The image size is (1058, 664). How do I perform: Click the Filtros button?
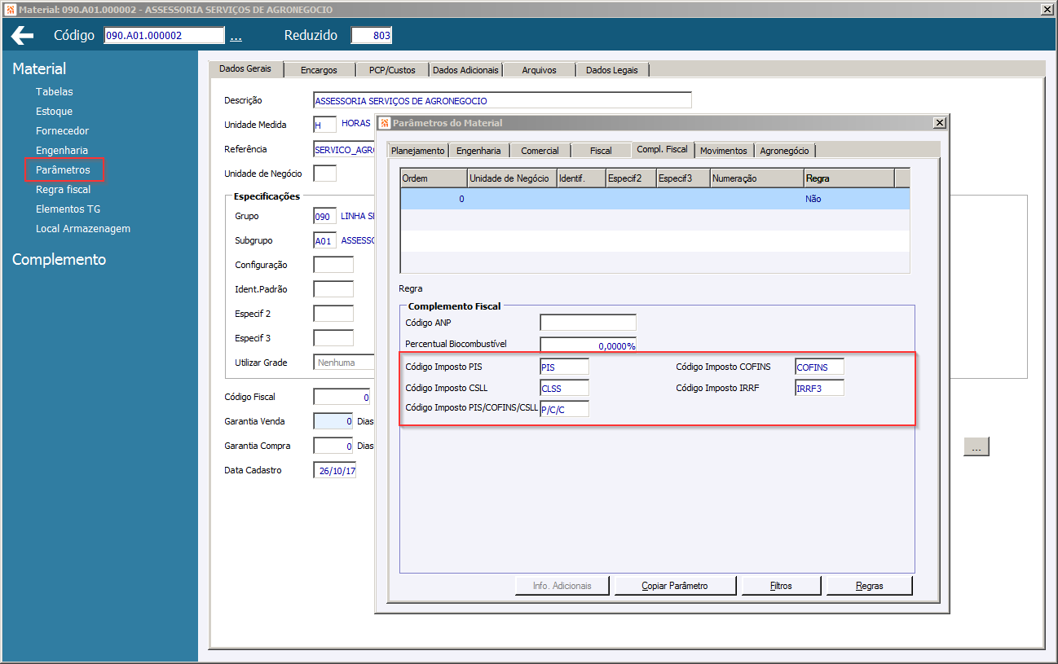pos(780,586)
